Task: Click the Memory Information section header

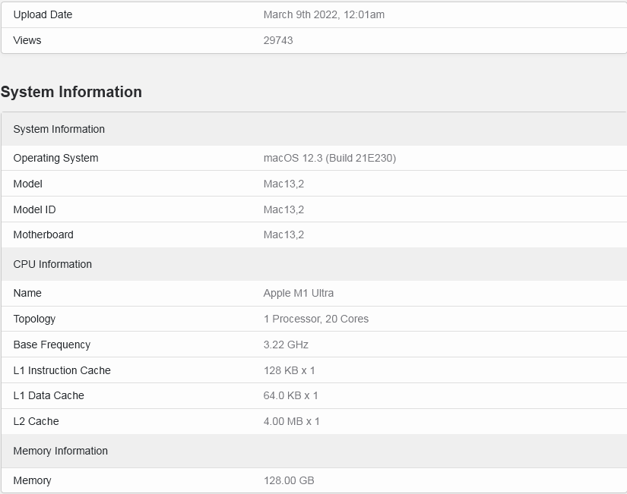Action: [x=61, y=451]
